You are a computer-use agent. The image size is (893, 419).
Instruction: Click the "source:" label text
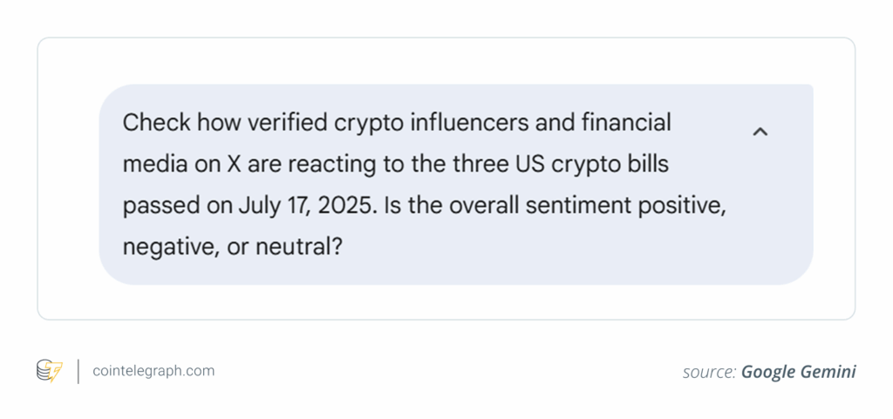709,372
